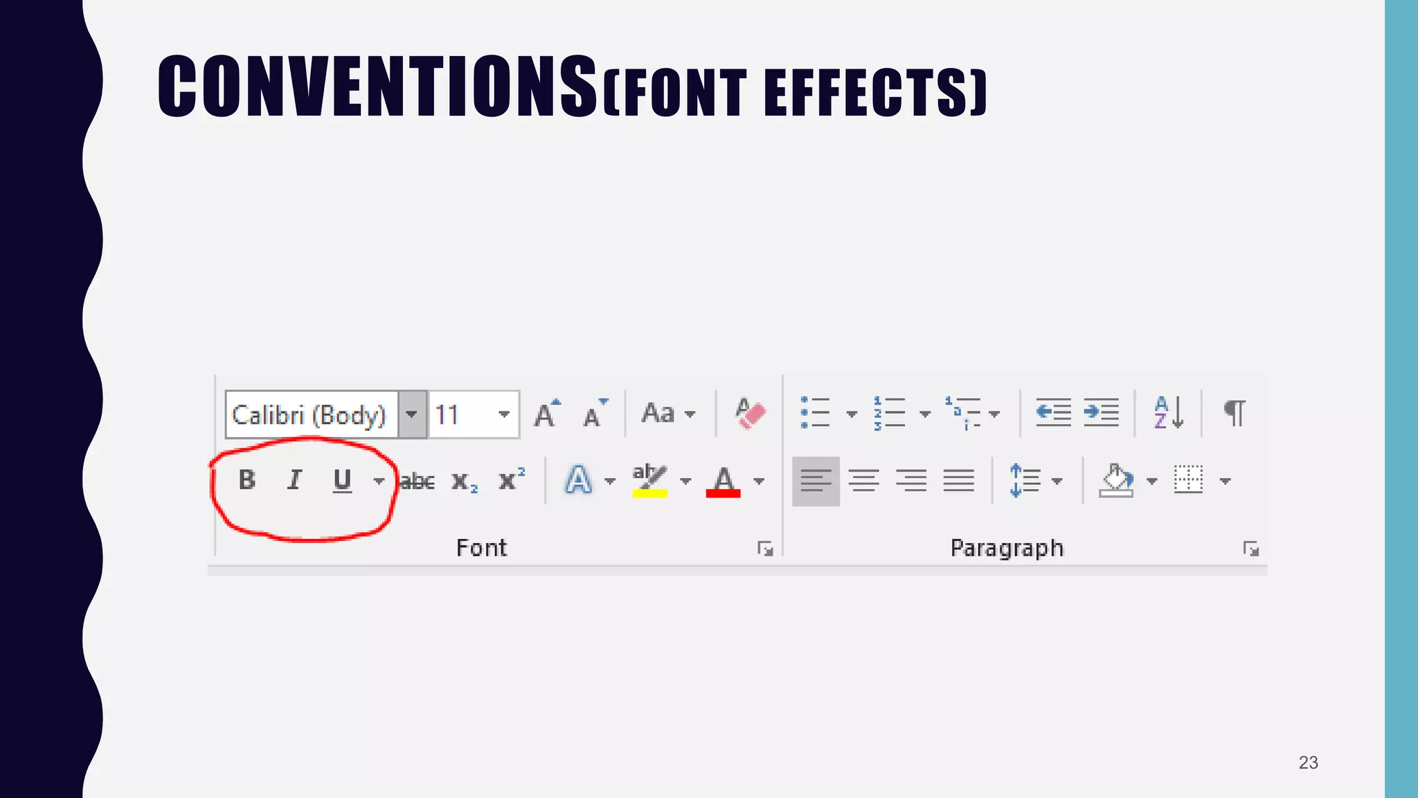Open the Paragraph dialog launcher
This screenshot has width=1418, height=798.
(1250, 549)
